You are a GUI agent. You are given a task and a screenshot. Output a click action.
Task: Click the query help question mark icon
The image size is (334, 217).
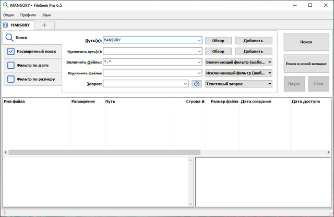[197, 84]
